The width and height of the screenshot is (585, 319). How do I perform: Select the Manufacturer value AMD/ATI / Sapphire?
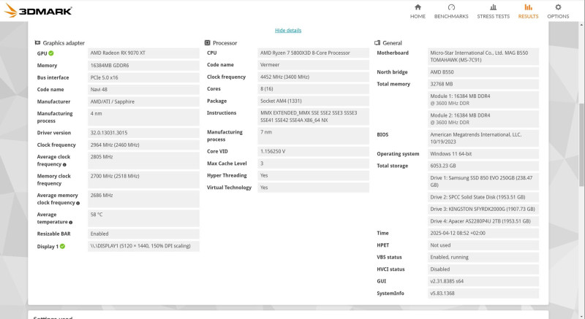(143, 101)
